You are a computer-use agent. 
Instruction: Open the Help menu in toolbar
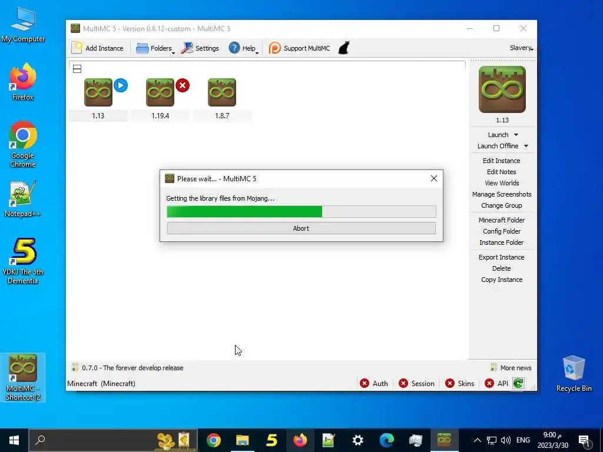point(243,48)
